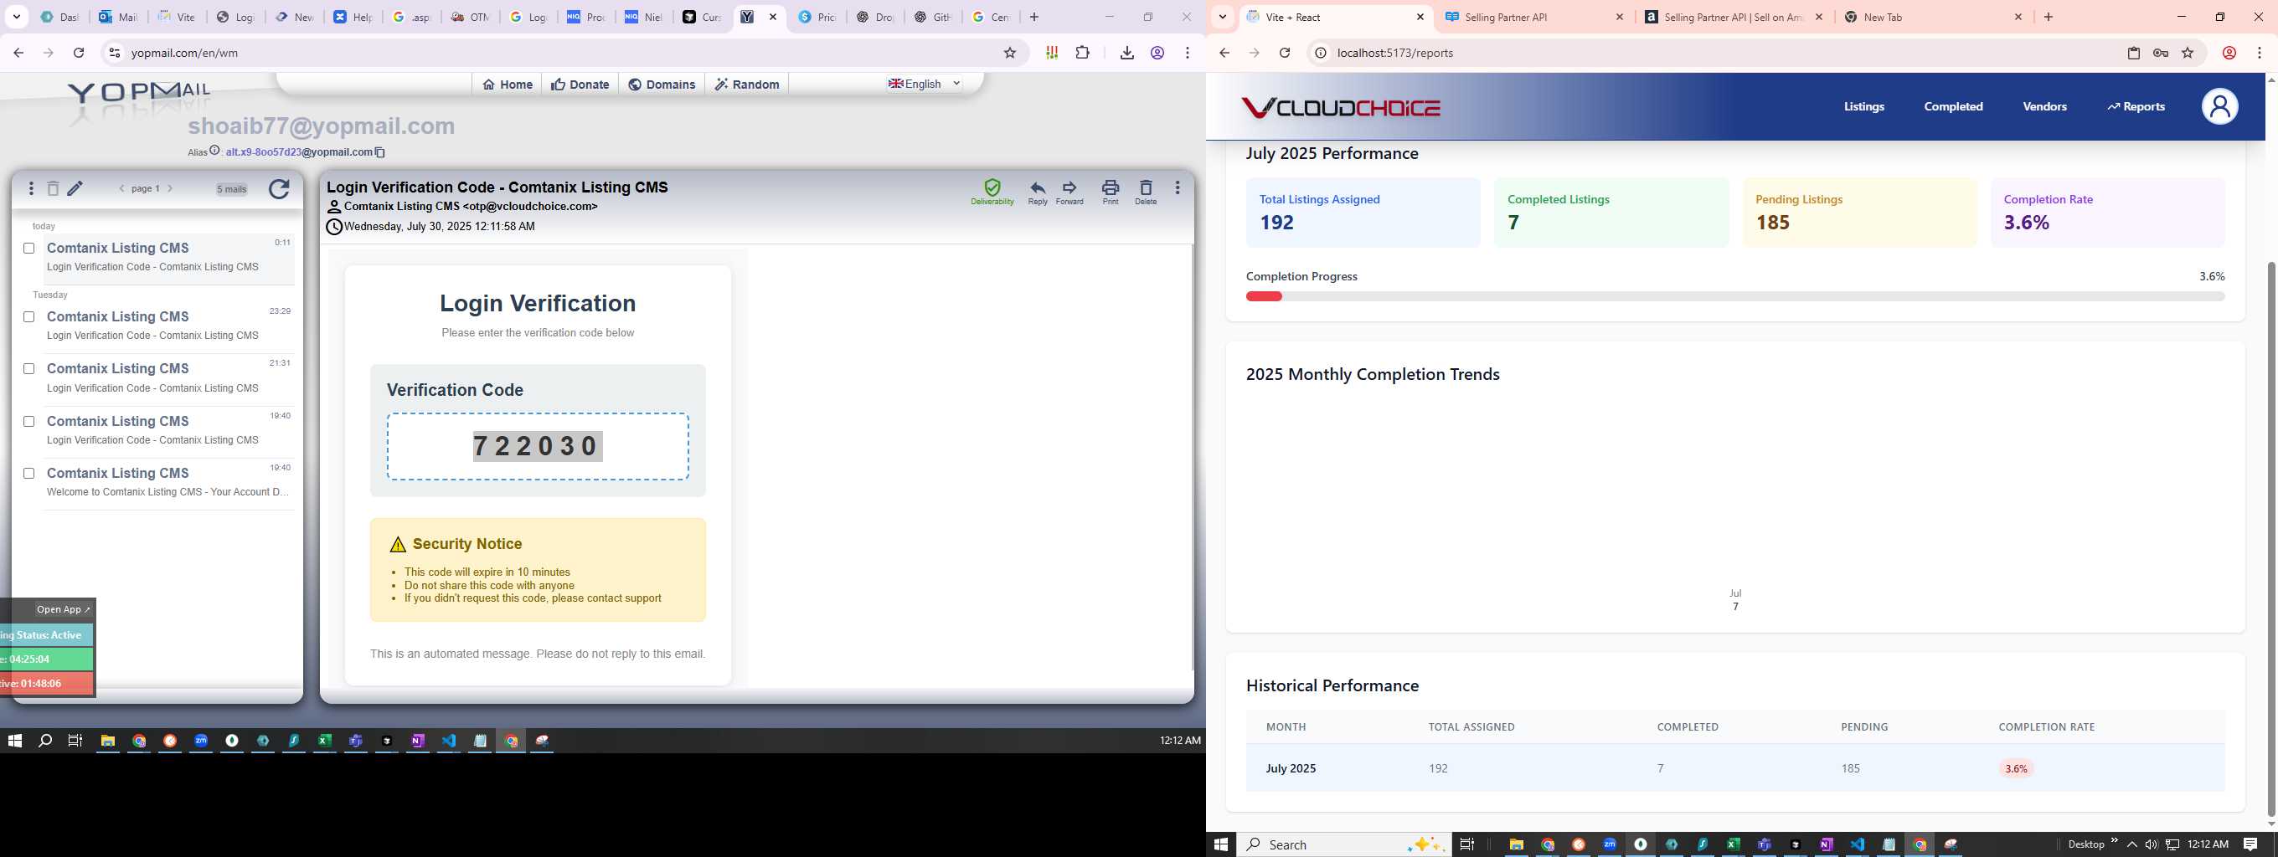Screen dimensions: 2278x857
Task: Open the Vendors nav item
Action: coord(2044,107)
